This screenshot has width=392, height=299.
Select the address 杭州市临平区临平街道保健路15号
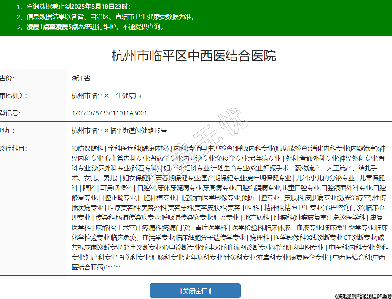click(x=119, y=131)
